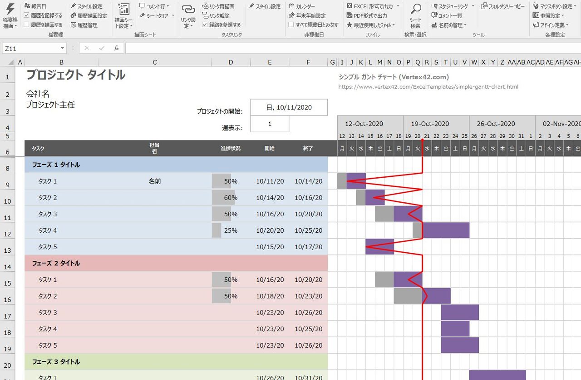Click the プロジェクト タイトル heading cell
Viewport: 581px width, 380px height.
76,75
